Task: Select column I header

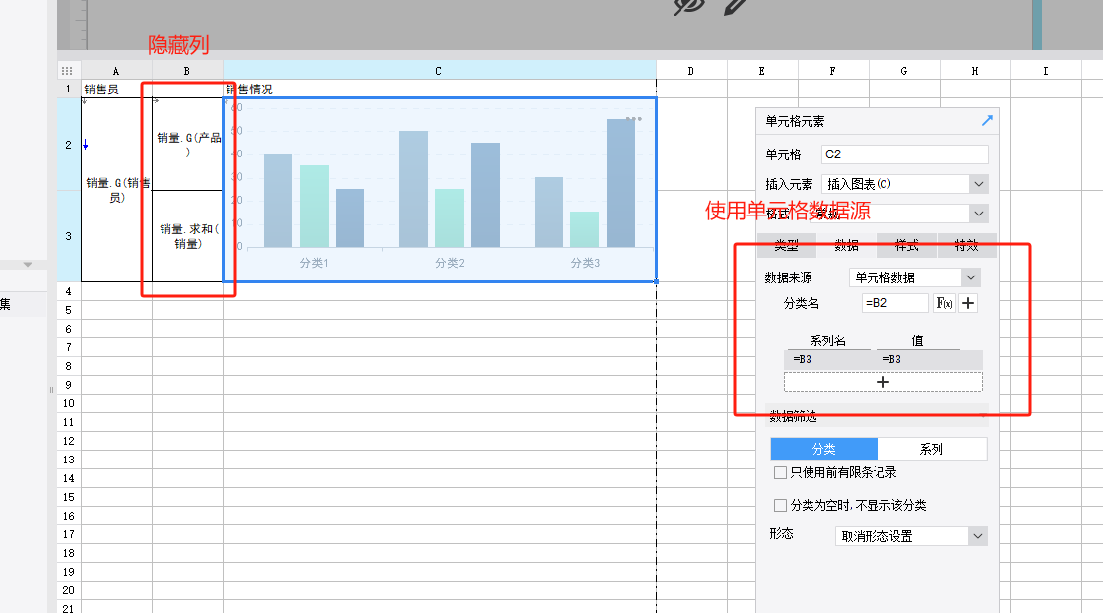Action: pyautogui.click(x=1046, y=71)
